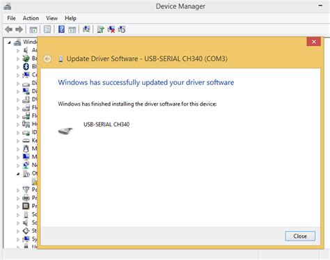Click Scan for hardware changes toolbar icon
330x260 pixels.
coord(86,29)
